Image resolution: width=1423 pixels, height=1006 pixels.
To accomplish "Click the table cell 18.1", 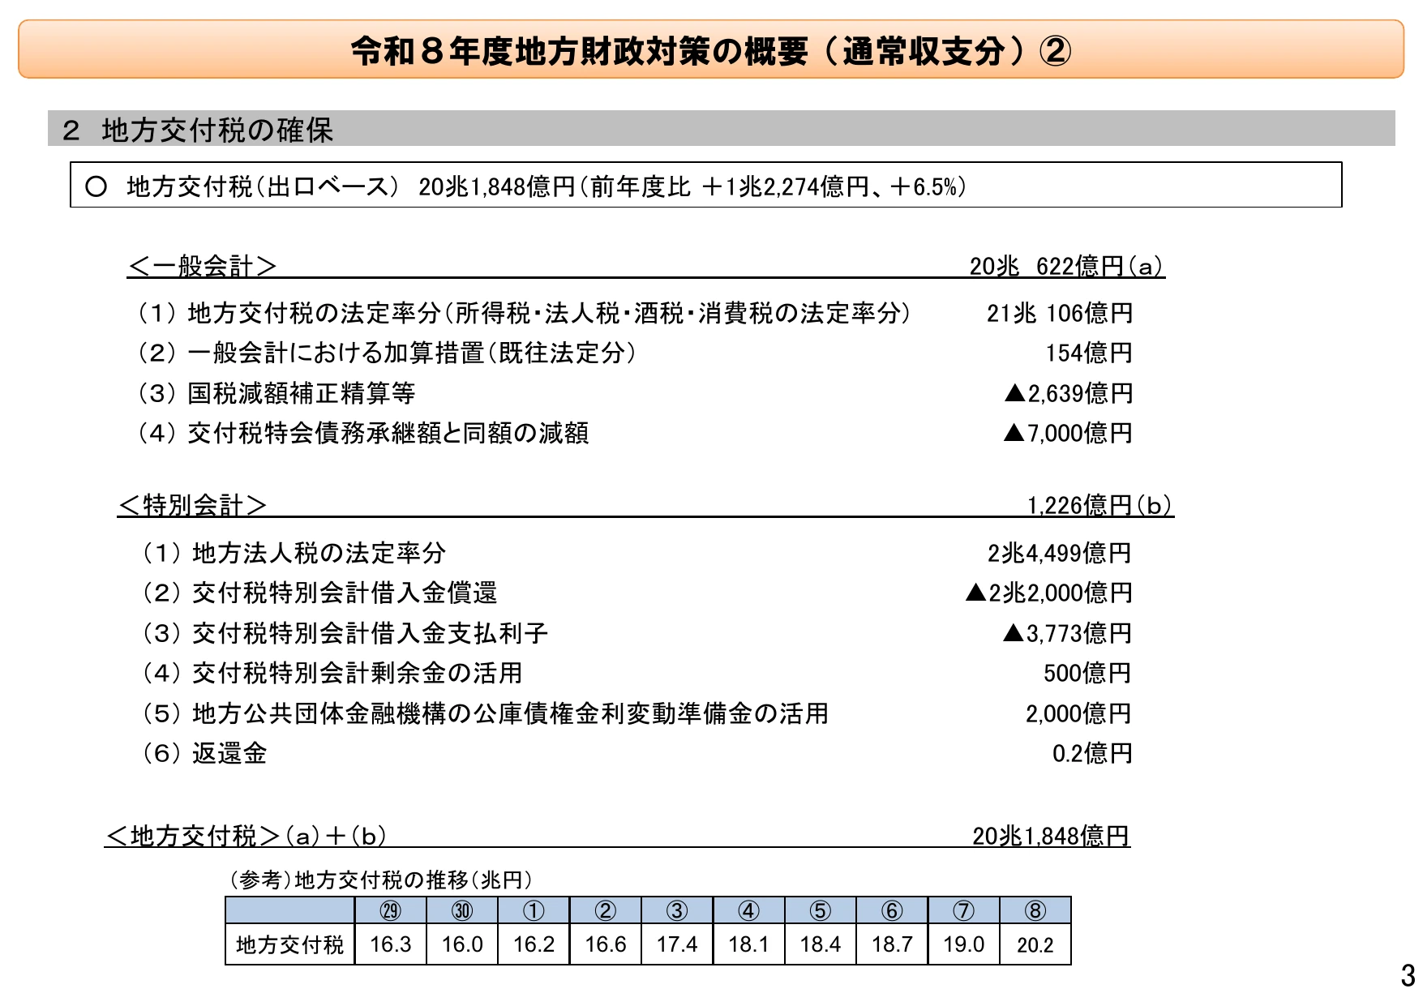I will (748, 944).
